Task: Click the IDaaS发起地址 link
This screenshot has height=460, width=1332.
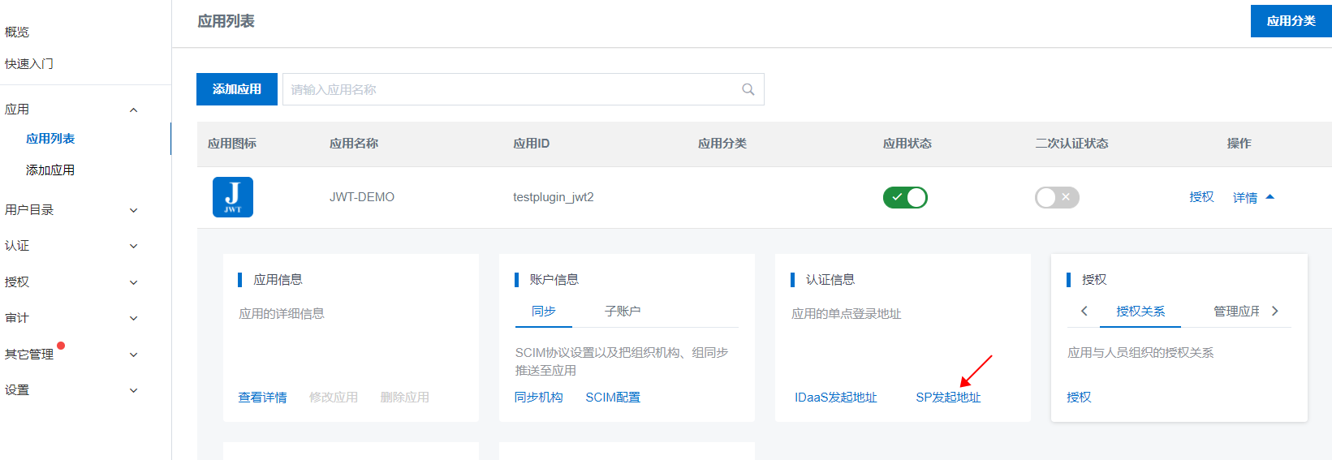Action: click(836, 397)
